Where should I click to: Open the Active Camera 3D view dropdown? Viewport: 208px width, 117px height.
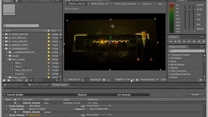point(149,80)
